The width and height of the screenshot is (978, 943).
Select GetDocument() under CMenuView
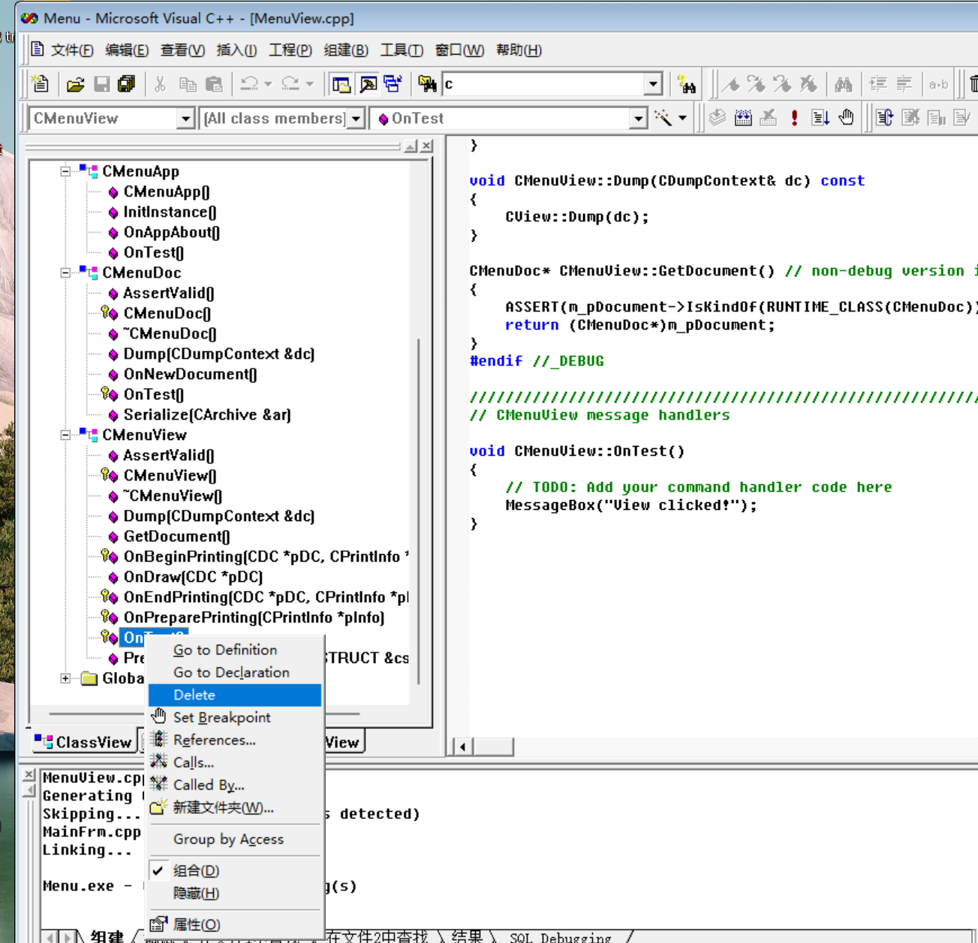click(176, 537)
